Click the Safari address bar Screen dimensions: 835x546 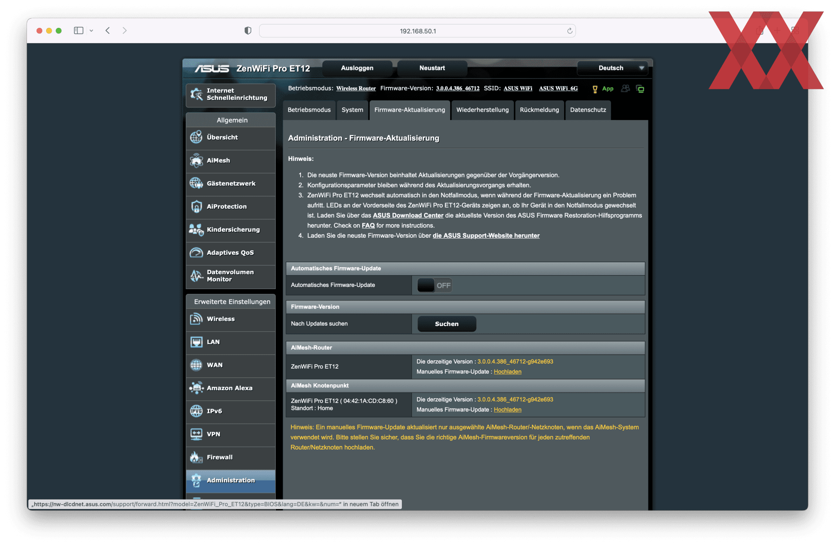coord(417,31)
